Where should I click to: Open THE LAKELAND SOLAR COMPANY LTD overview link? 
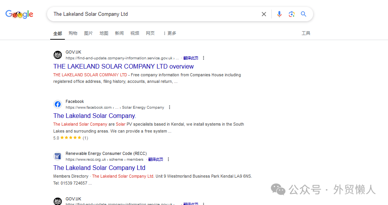click(124, 66)
